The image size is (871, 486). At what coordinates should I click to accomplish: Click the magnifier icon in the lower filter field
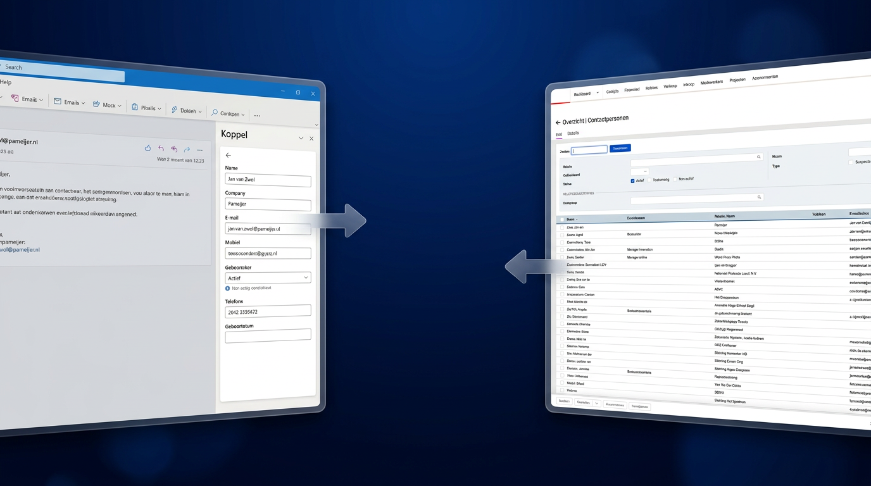[x=759, y=197]
